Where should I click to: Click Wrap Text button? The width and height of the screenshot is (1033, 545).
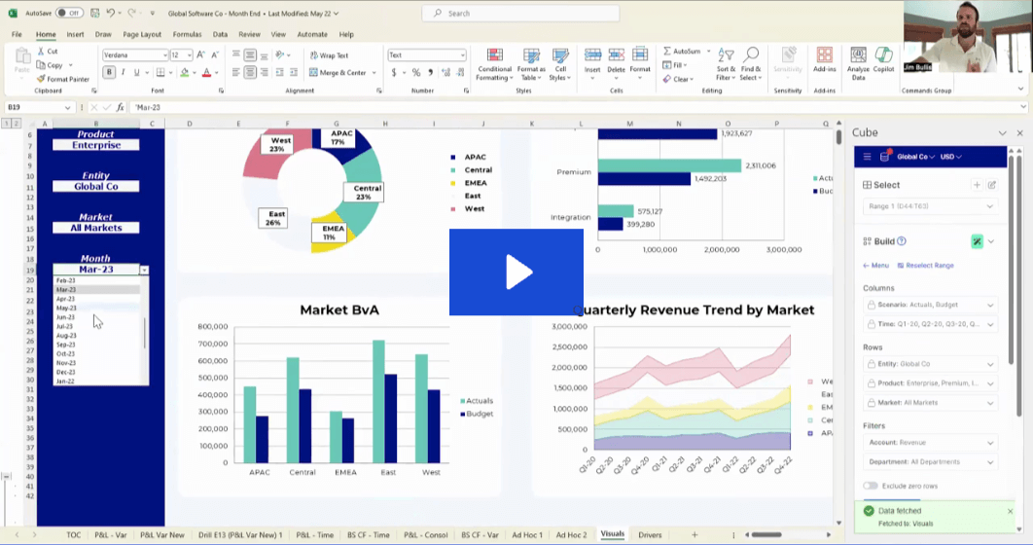[329, 55]
